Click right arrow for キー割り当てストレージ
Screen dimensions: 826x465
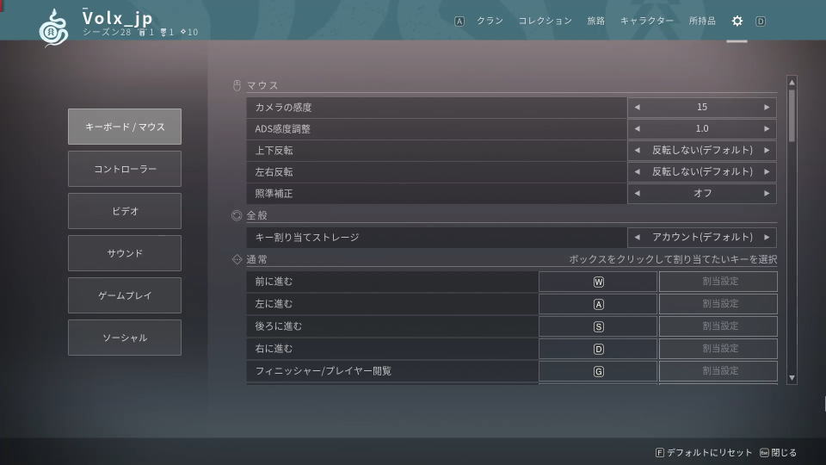[x=767, y=238]
